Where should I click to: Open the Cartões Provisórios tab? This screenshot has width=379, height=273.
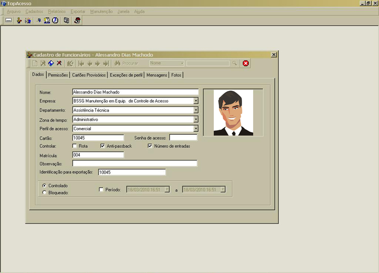89,75
